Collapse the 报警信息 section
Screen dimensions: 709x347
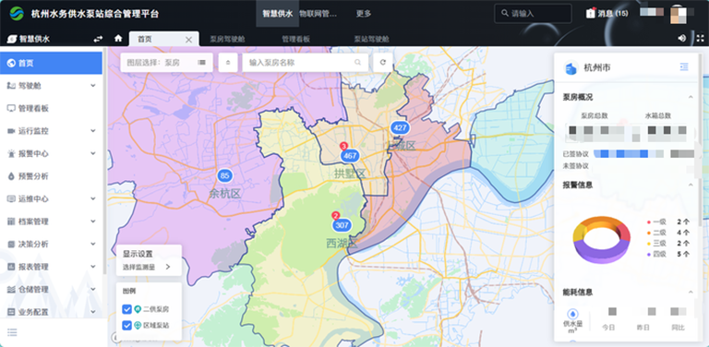[x=691, y=185]
